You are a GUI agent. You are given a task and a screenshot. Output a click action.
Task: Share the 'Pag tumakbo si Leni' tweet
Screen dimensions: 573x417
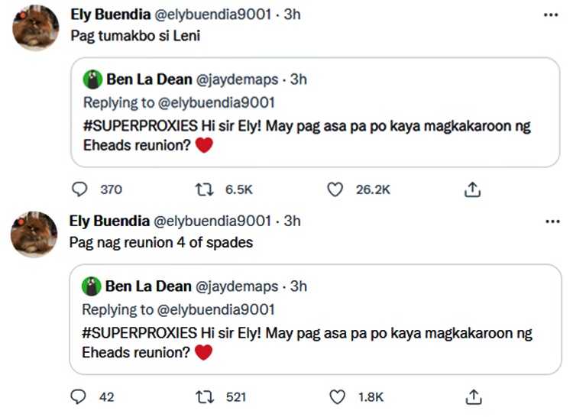(473, 189)
